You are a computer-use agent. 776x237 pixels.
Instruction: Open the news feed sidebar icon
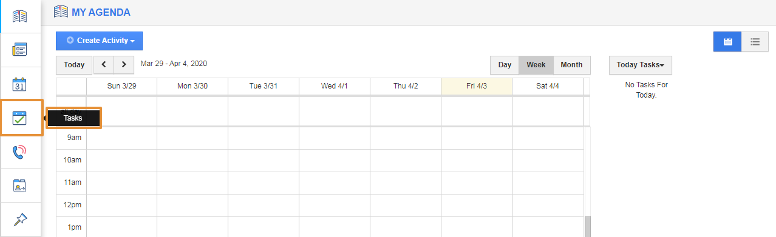(x=20, y=50)
